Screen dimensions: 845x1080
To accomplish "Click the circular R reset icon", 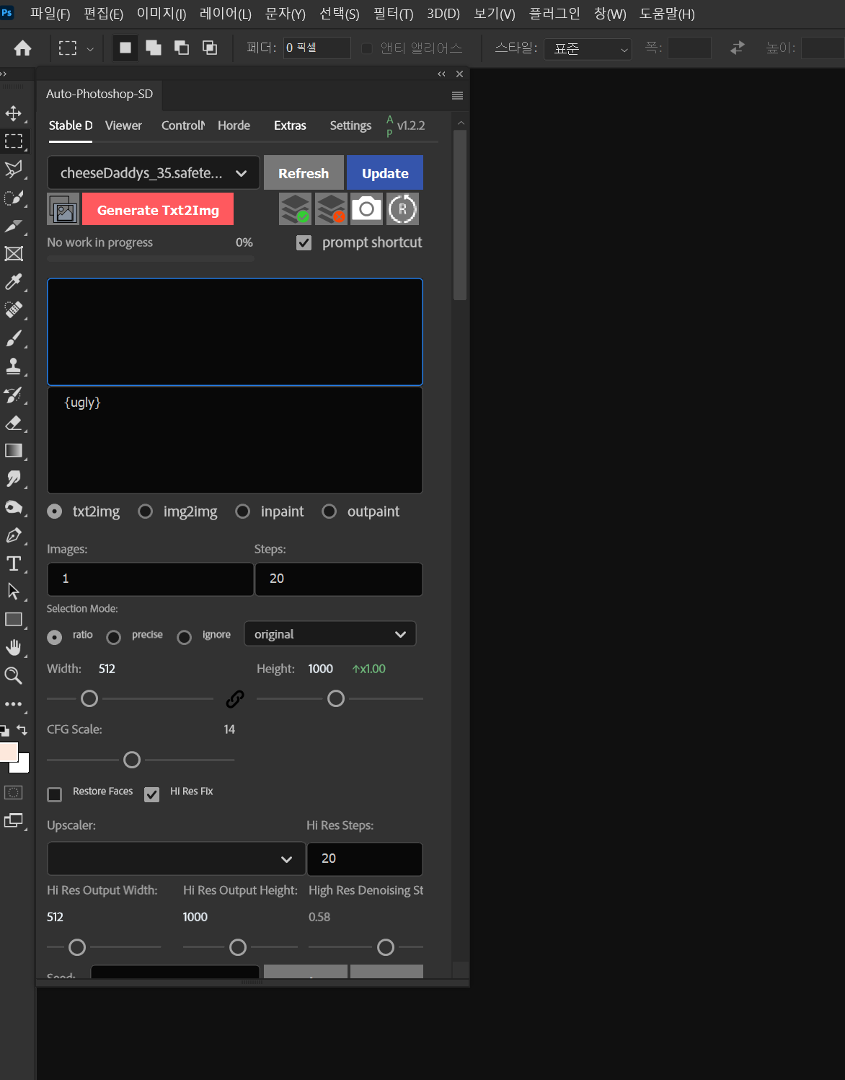I will point(402,209).
